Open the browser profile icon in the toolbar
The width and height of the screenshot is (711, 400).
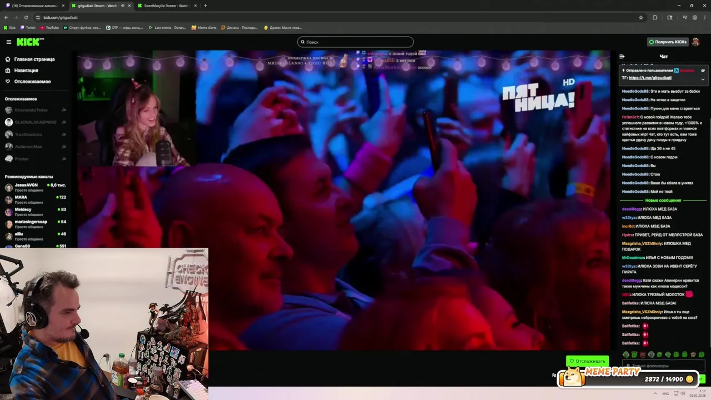pyautogui.click(x=695, y=17)
